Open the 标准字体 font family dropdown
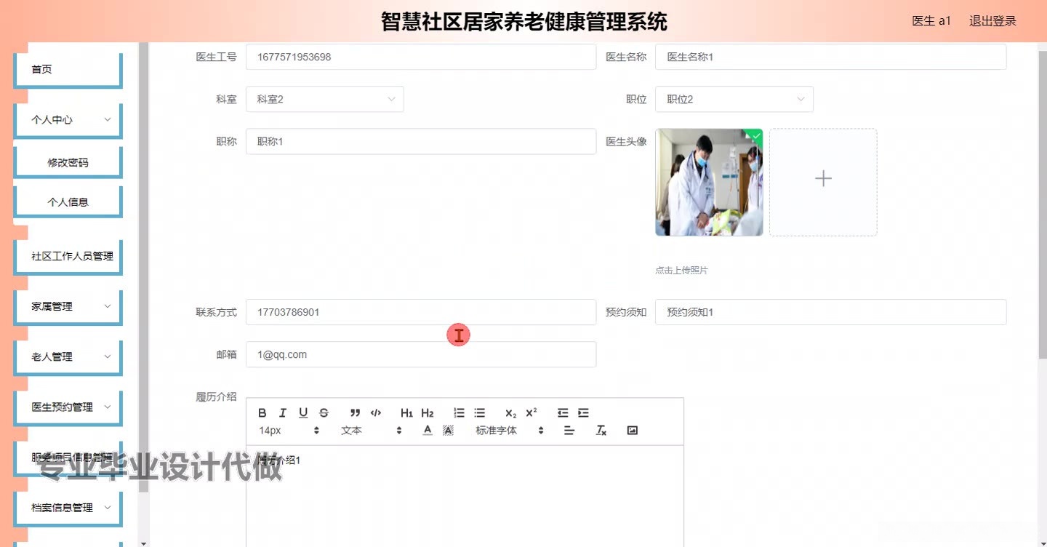The width and height of the screenshot is (1047, 547). point(510,431)
